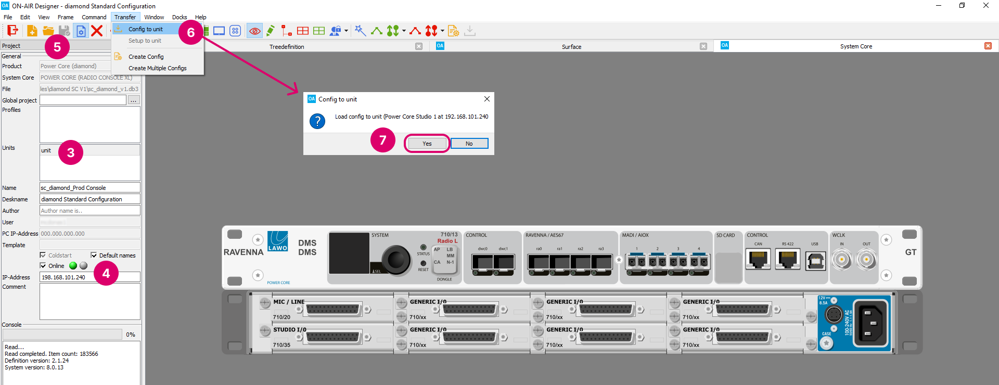Expand the red up-down arrows dropdown

coord(442,31)
